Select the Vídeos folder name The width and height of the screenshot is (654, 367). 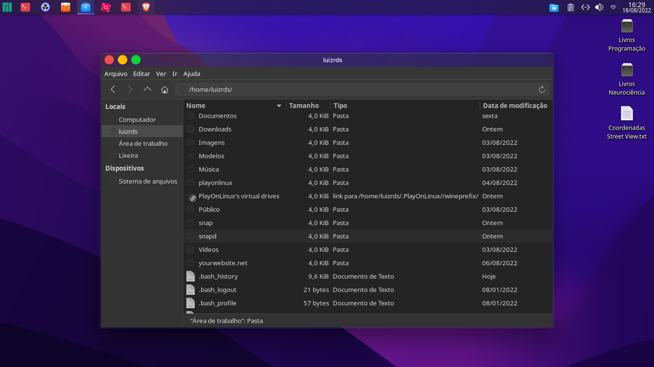[208, 250]
